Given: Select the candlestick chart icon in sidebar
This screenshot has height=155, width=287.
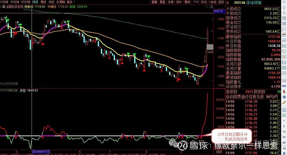Looking at the screenshot, I should (x=284, y=34).
